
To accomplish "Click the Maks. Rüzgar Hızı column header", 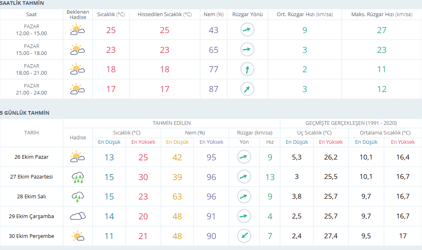I will pyautogui.click(x=382, y=15).
